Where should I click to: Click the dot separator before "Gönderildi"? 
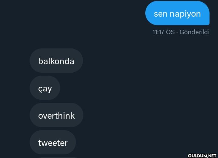177,32
